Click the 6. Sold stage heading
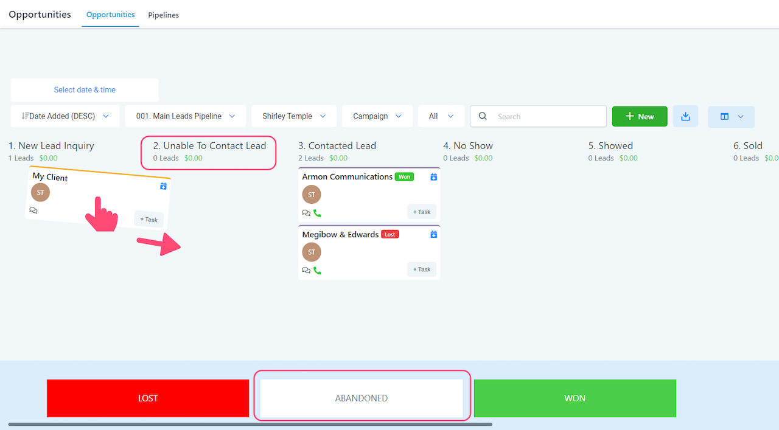 tap(748, 145)
